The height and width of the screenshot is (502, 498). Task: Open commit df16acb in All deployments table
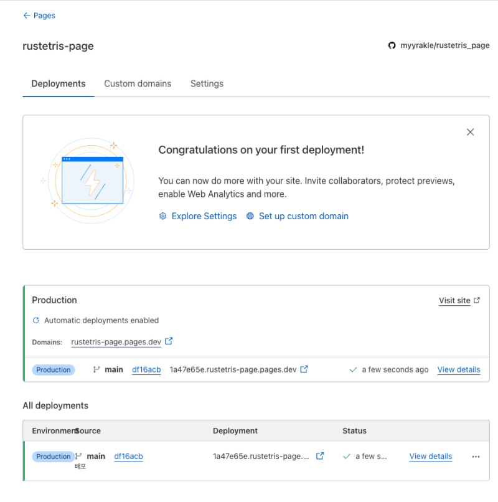[x=128, y=456]
